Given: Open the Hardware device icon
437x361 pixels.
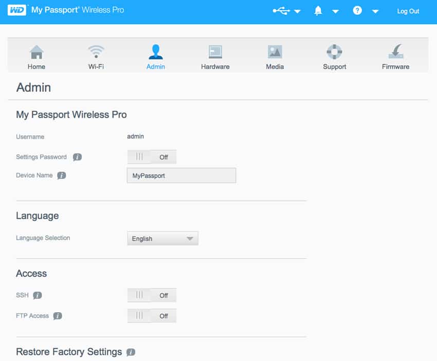Looking at the screenshot, I should click(x=215, y=52).
